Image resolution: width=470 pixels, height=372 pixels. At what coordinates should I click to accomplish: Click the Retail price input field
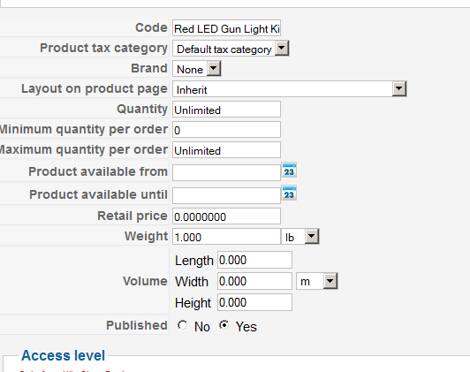coord(226,216)
